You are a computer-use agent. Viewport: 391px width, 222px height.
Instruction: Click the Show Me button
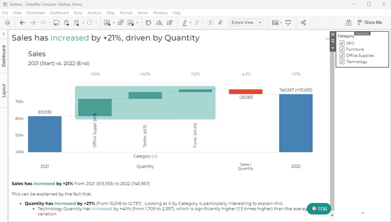coord(370,23)
